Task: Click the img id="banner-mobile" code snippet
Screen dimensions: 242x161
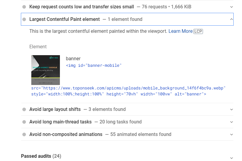Action: coord(94,65)
